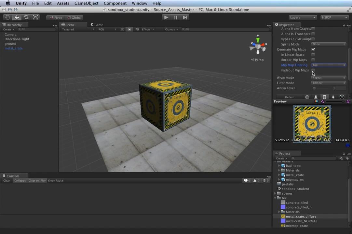Toggle scene lighting sun icon
352x234 pixels.
coord(129,29)
